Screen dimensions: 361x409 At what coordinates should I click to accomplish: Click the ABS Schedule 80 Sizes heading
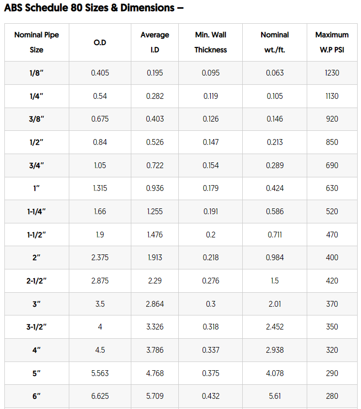click(x=94, y=8)
